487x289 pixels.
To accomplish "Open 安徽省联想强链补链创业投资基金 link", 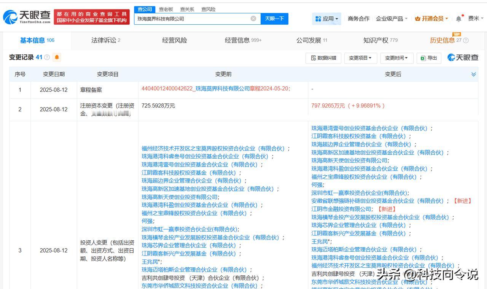I will coord(377,201).
